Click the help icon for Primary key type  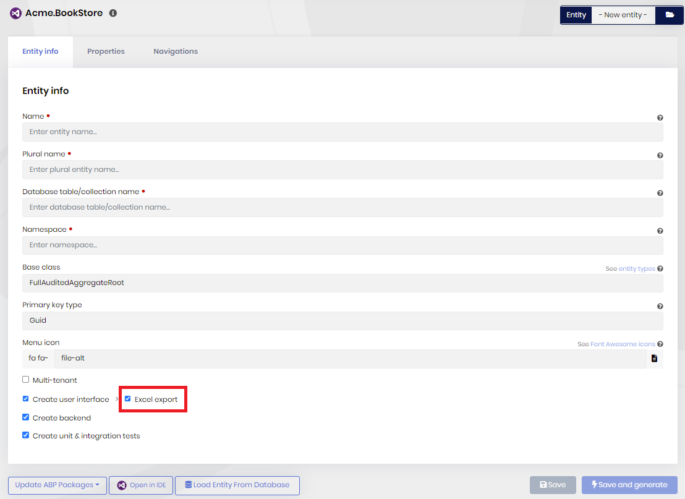click(x=660, y=306)
